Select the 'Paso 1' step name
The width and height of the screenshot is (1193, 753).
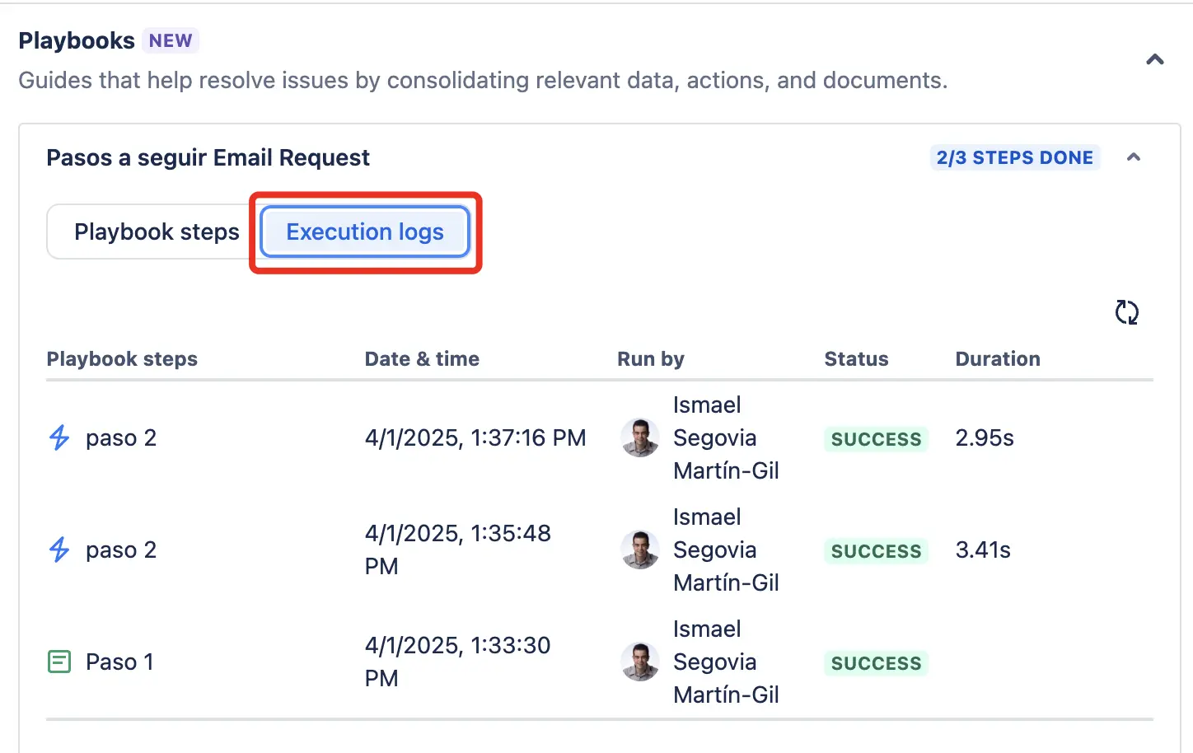(119, 662)
